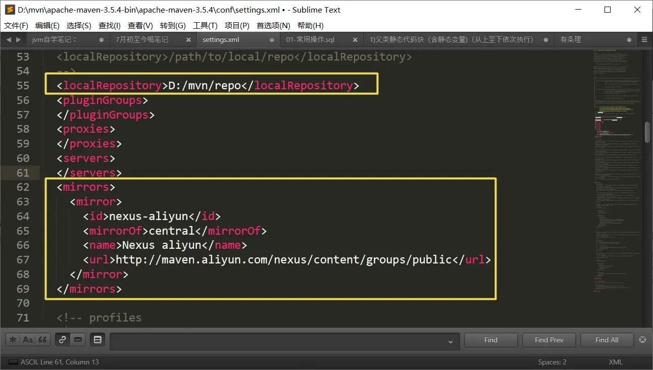
Task: Open the 首选项(N) menu
Action: [x=273, y=26]
